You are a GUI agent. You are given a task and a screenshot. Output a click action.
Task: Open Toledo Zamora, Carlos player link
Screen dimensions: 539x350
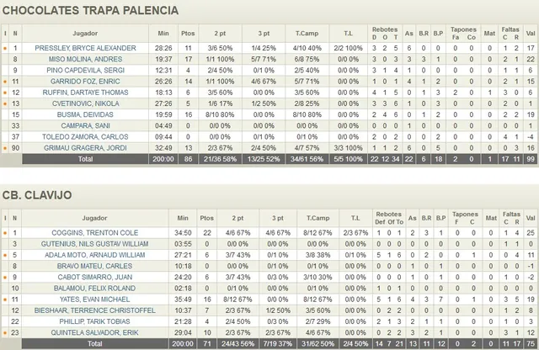click(x=85, y=136)
